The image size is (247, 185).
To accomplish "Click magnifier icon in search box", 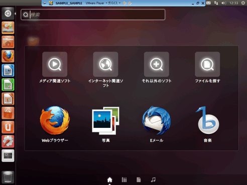I will (x=26, y=15).
